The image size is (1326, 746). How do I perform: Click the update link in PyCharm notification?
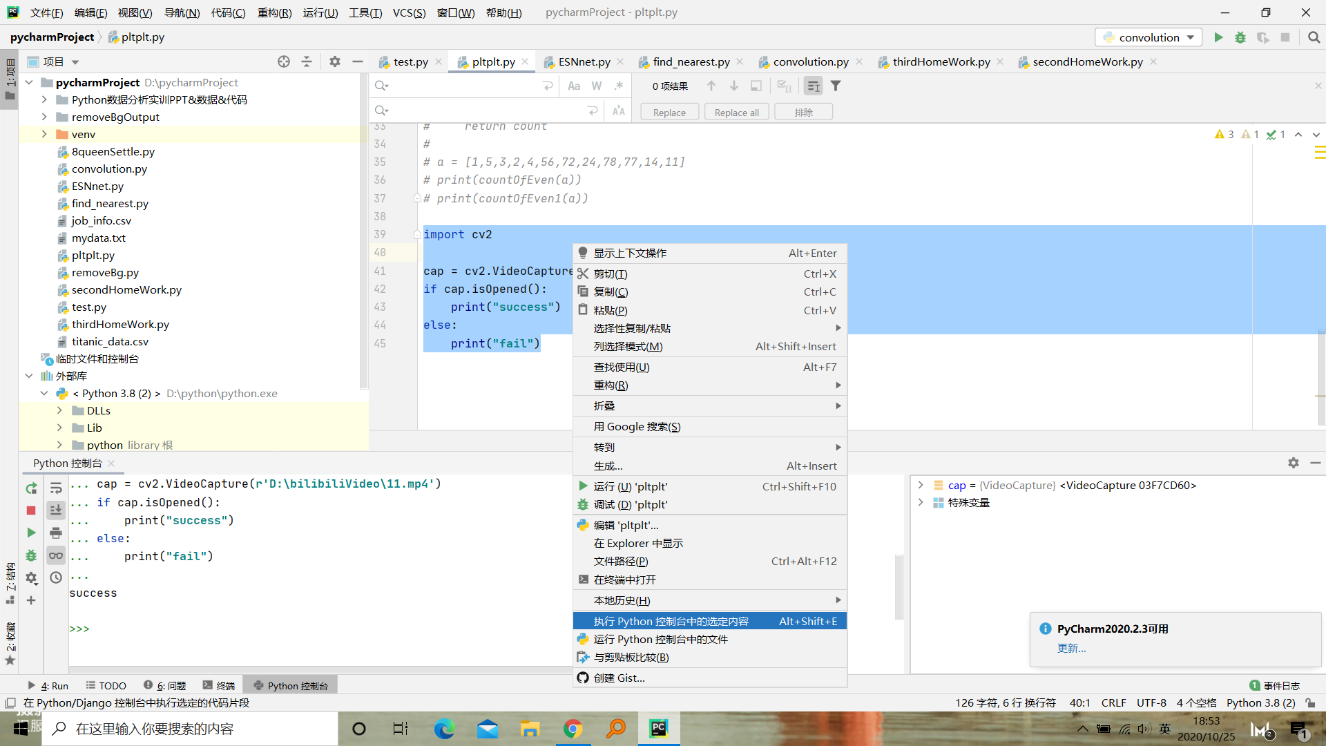[1071, 648]
